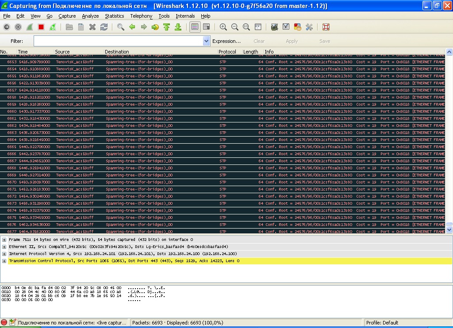Jump to the last packet

coord(178,27)
